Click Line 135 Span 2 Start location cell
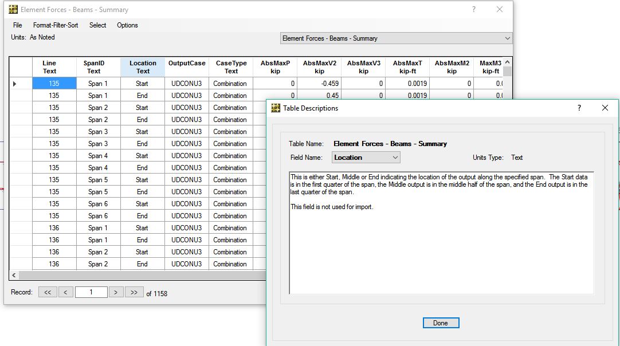The width and height of the screenshot is (620, 346). [143, 108]
